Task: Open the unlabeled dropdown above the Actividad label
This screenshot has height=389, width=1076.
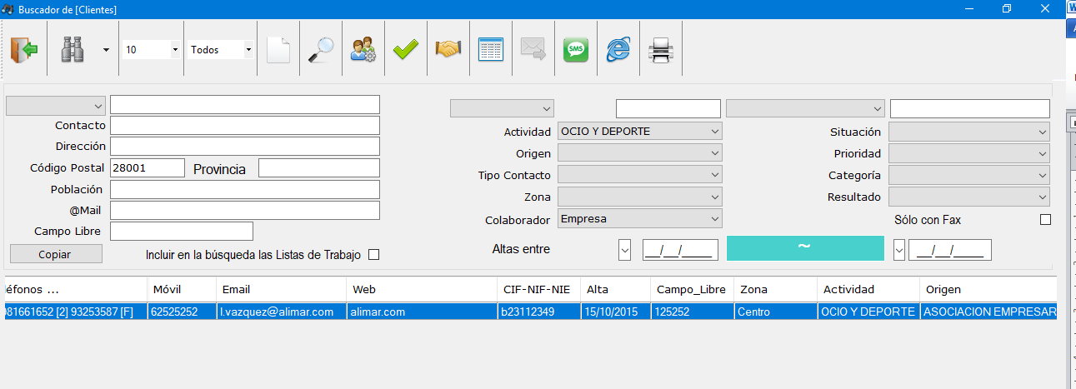Action: [502, 108]
